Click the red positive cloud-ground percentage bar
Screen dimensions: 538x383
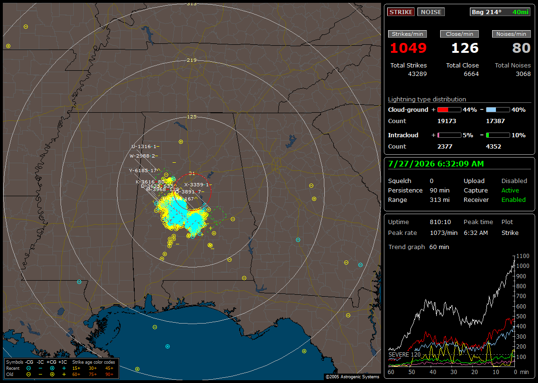coord(449,110)
